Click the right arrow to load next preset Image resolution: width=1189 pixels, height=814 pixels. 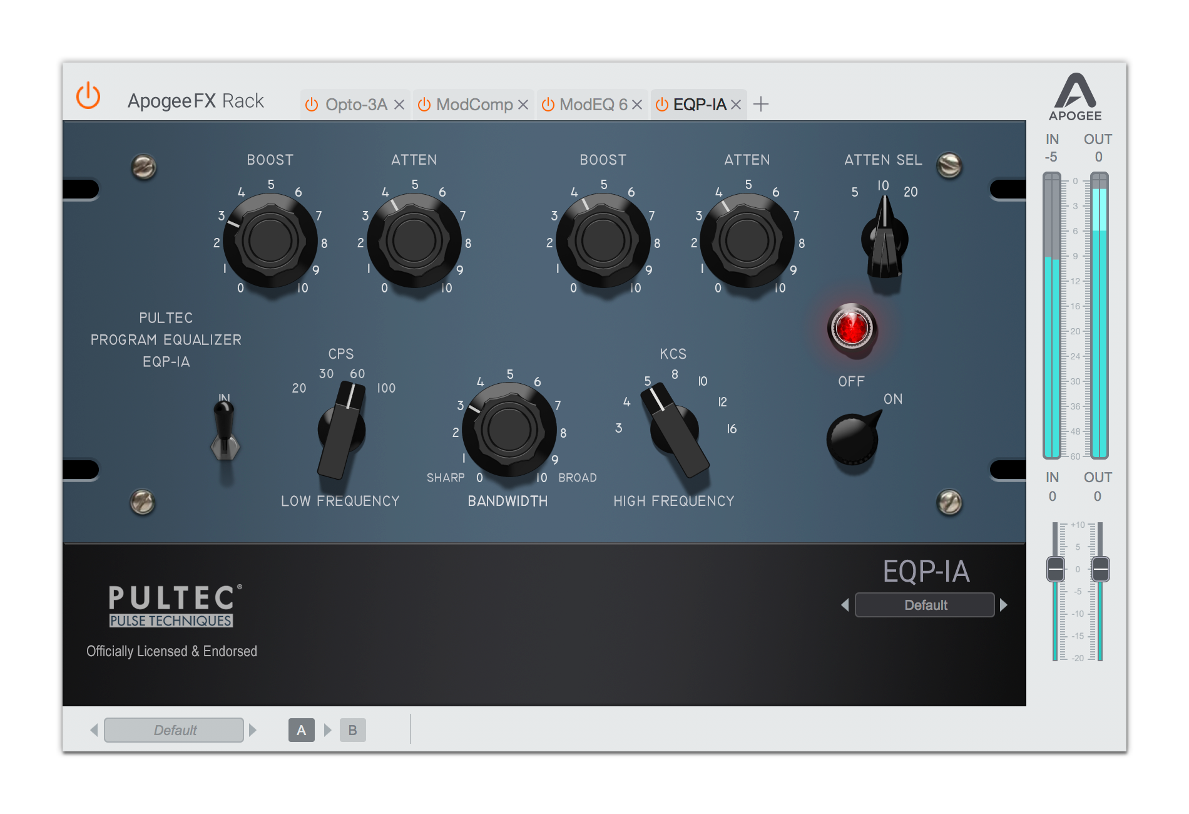pyautogui.click(x=1004, y=605)
